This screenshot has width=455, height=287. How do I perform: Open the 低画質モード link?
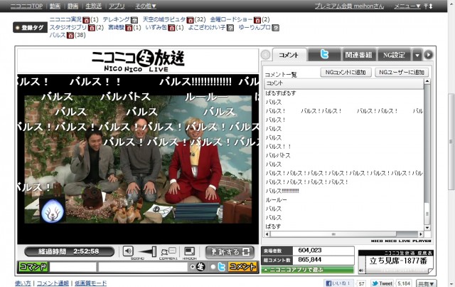(x=90, y=283)
